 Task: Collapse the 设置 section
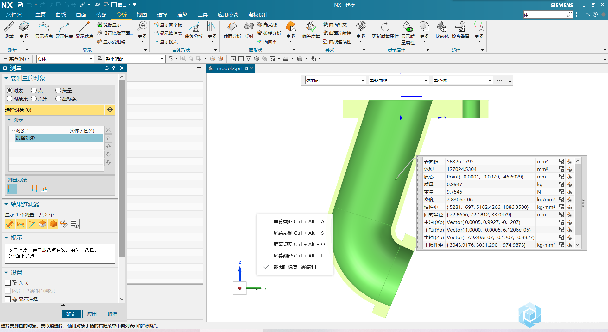point(6,273)
